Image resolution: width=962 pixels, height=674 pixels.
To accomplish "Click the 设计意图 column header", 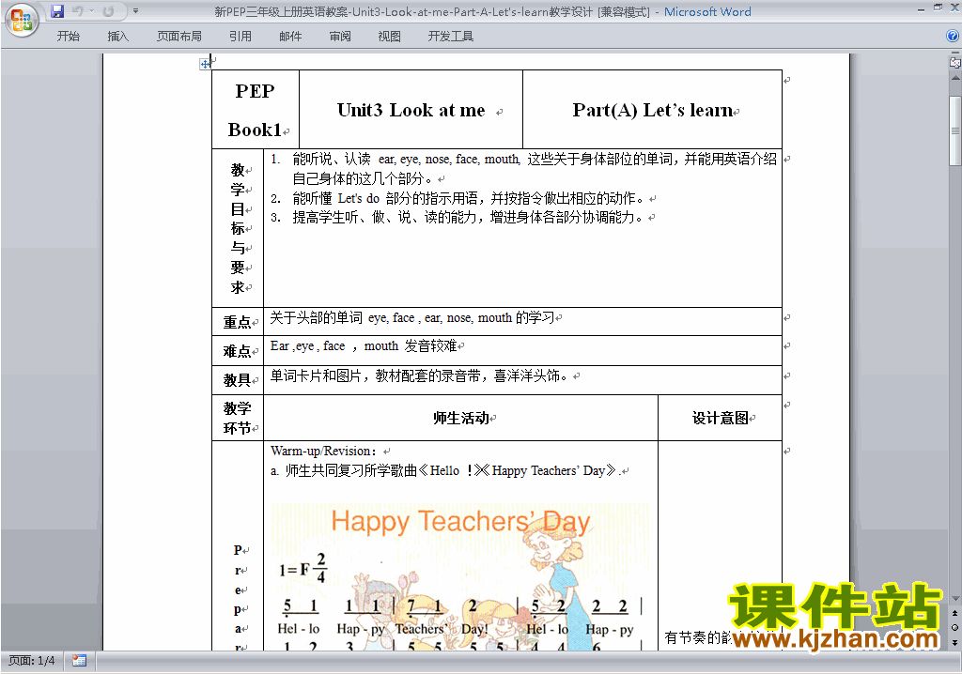I will coord(721,419).
